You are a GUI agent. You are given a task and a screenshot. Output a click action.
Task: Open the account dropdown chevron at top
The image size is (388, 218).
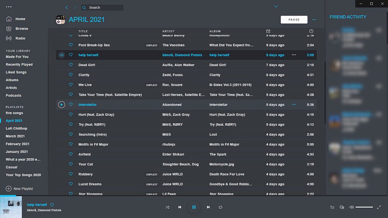276,6
